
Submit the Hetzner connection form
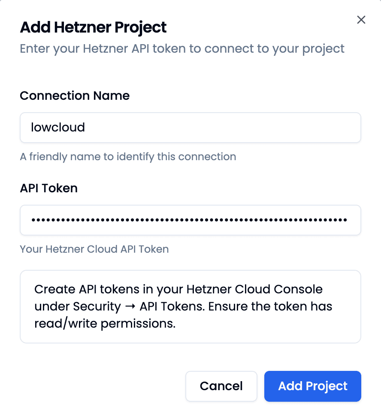tap(312, 386)
